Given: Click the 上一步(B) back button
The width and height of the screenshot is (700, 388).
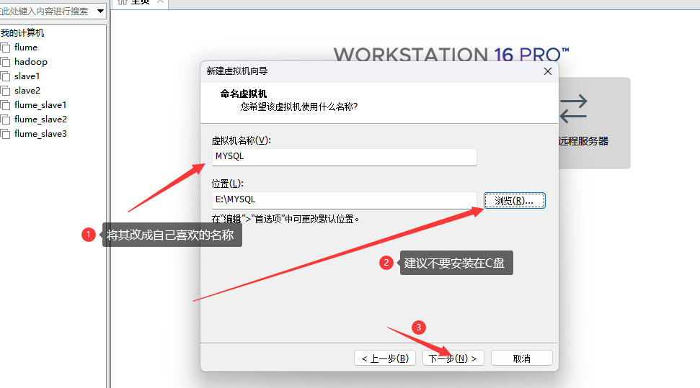Looking at the screenshot, I should tap(385, 358).
